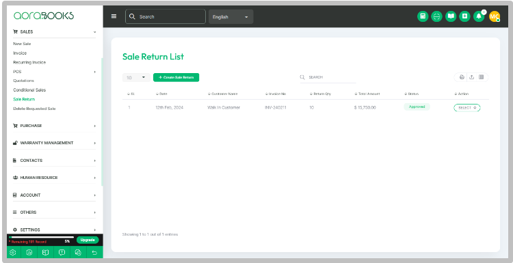Click the hamburger menu icon

[x=114, y=16]
